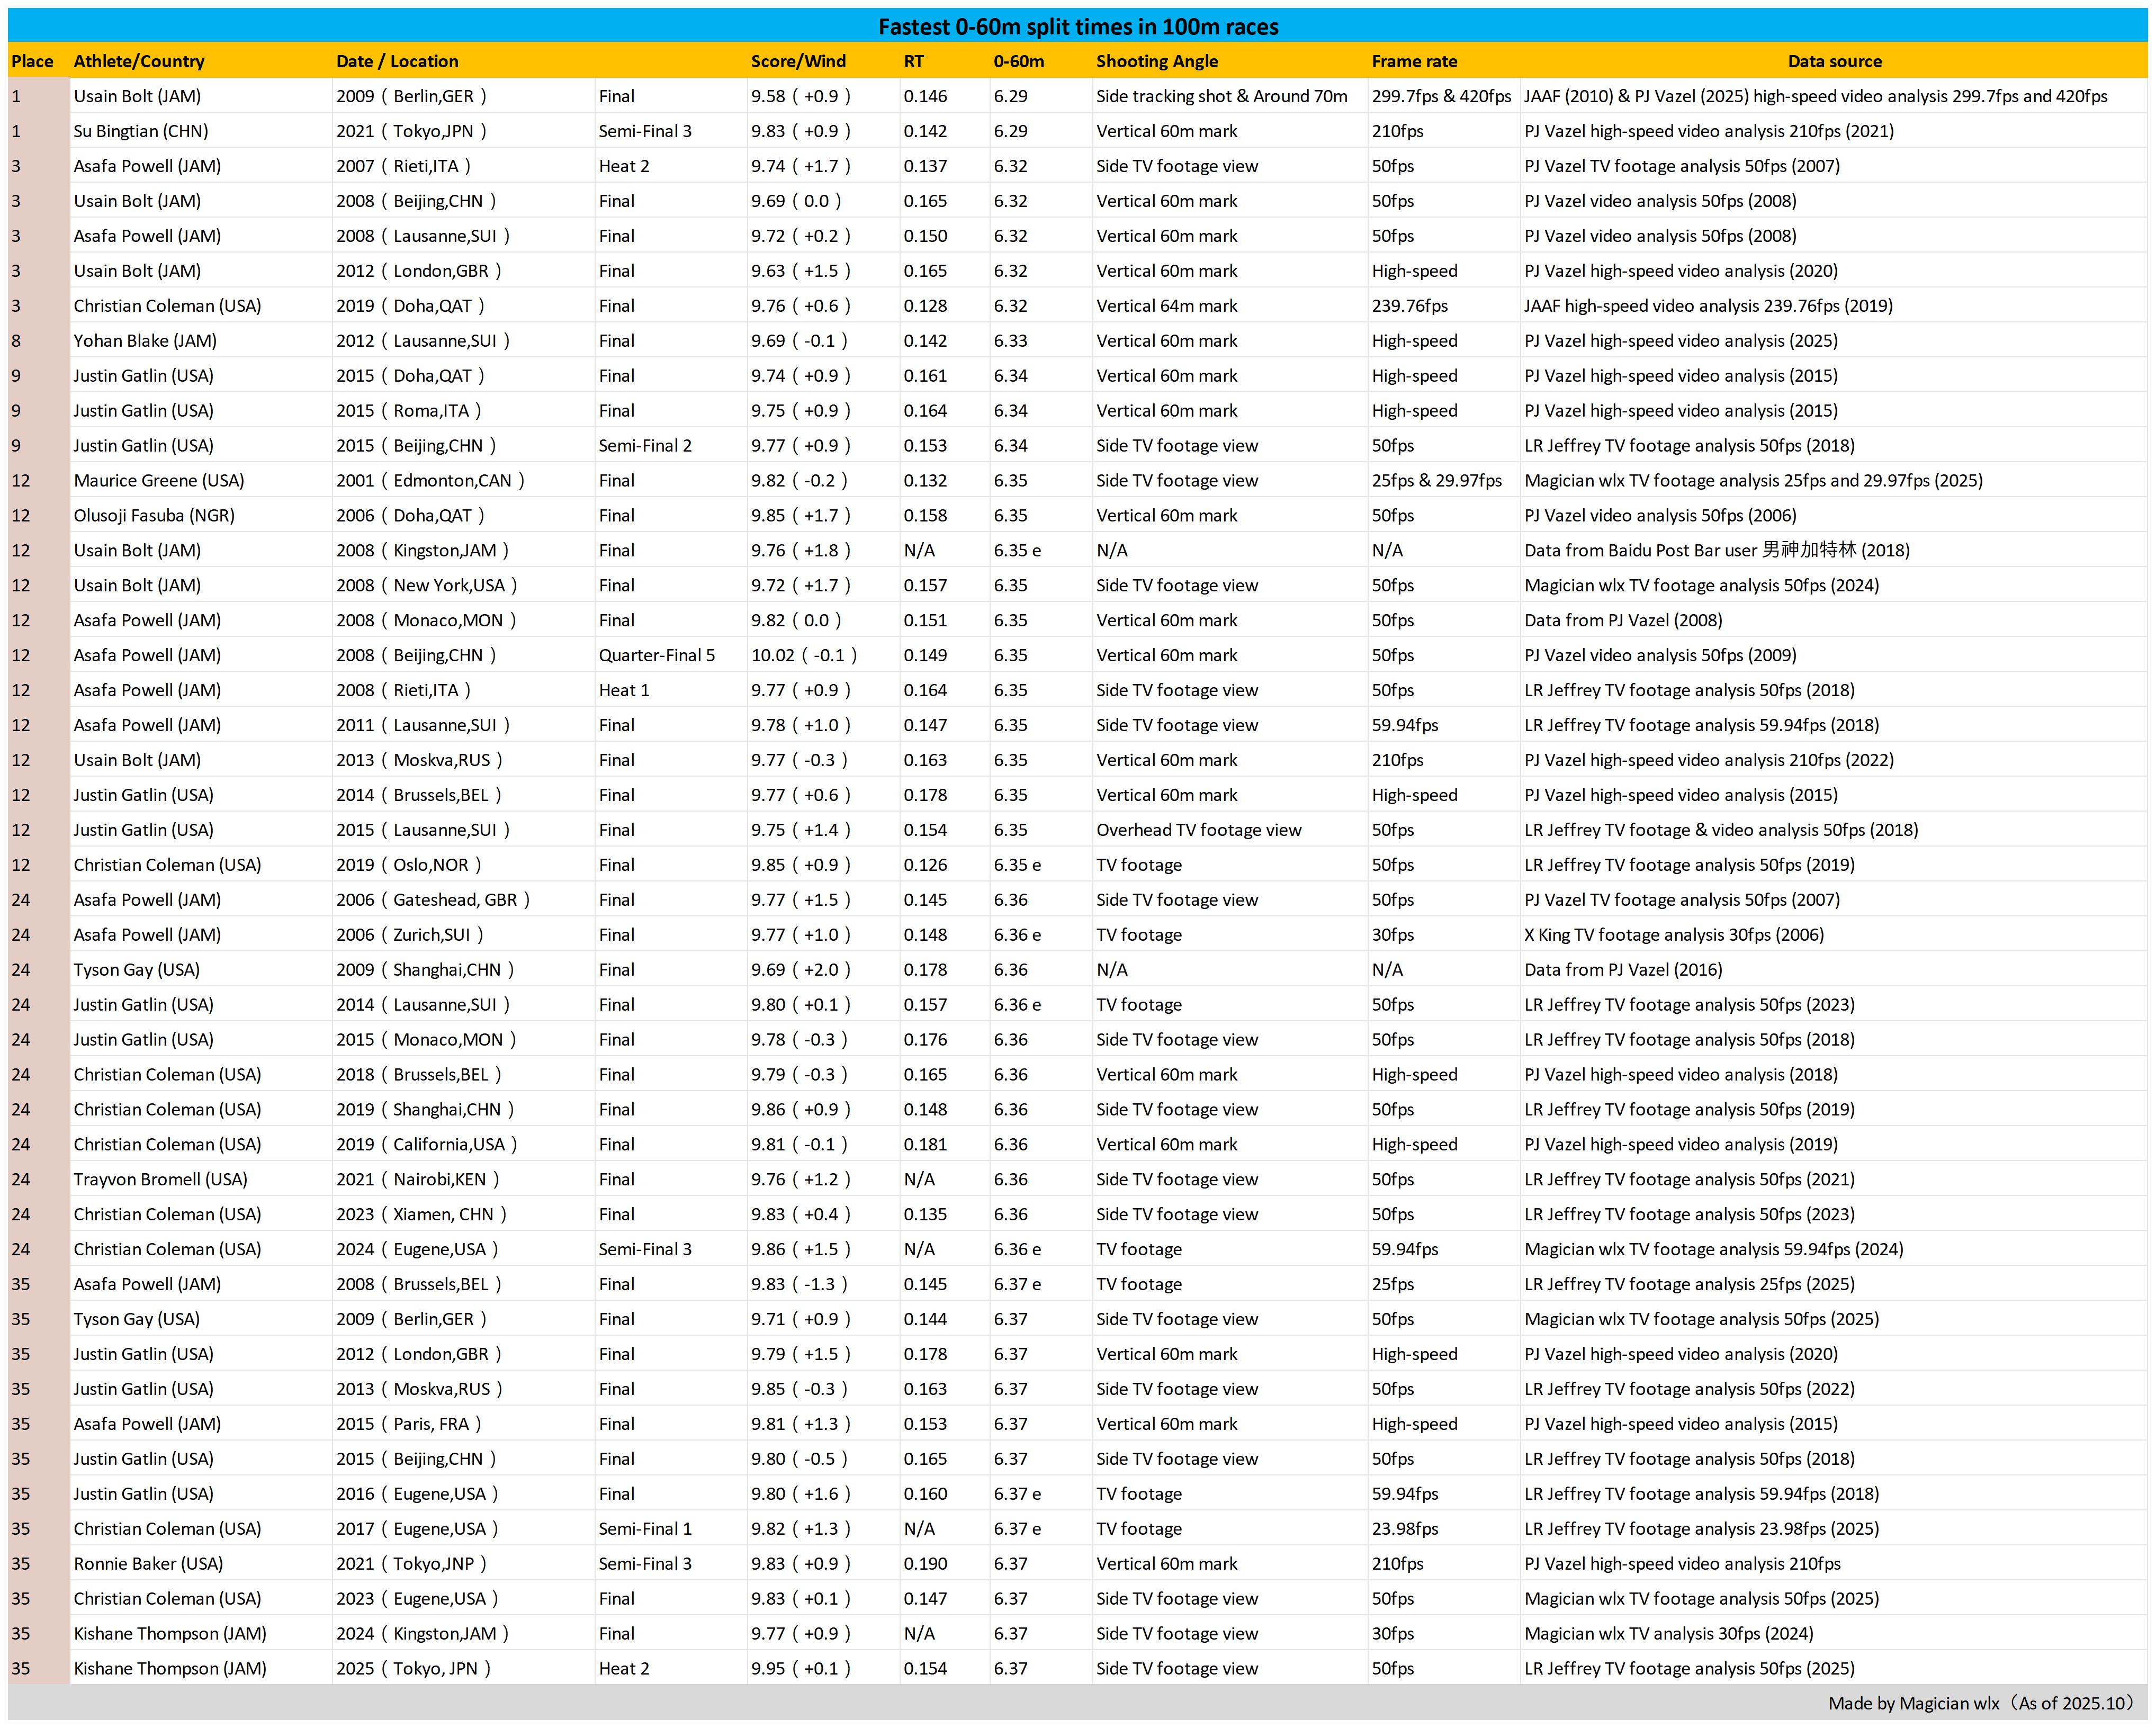
Task: Click the table title about fastest 0-60m splits
Action: [x=1077, y=27]
